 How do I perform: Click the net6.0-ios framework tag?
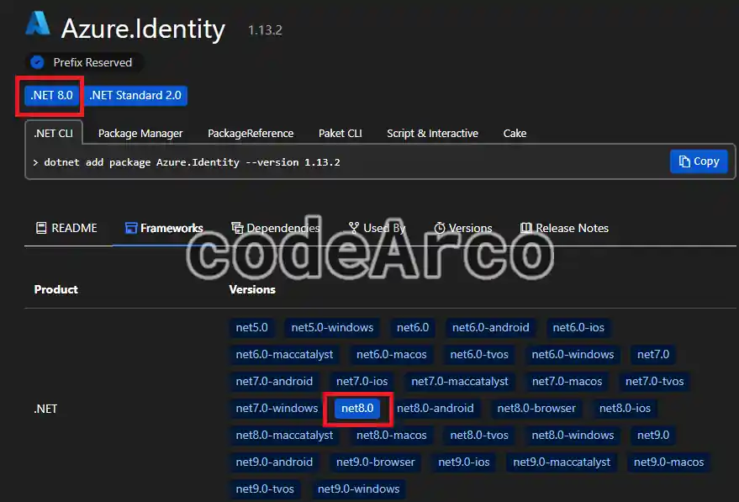pos(578,328)
